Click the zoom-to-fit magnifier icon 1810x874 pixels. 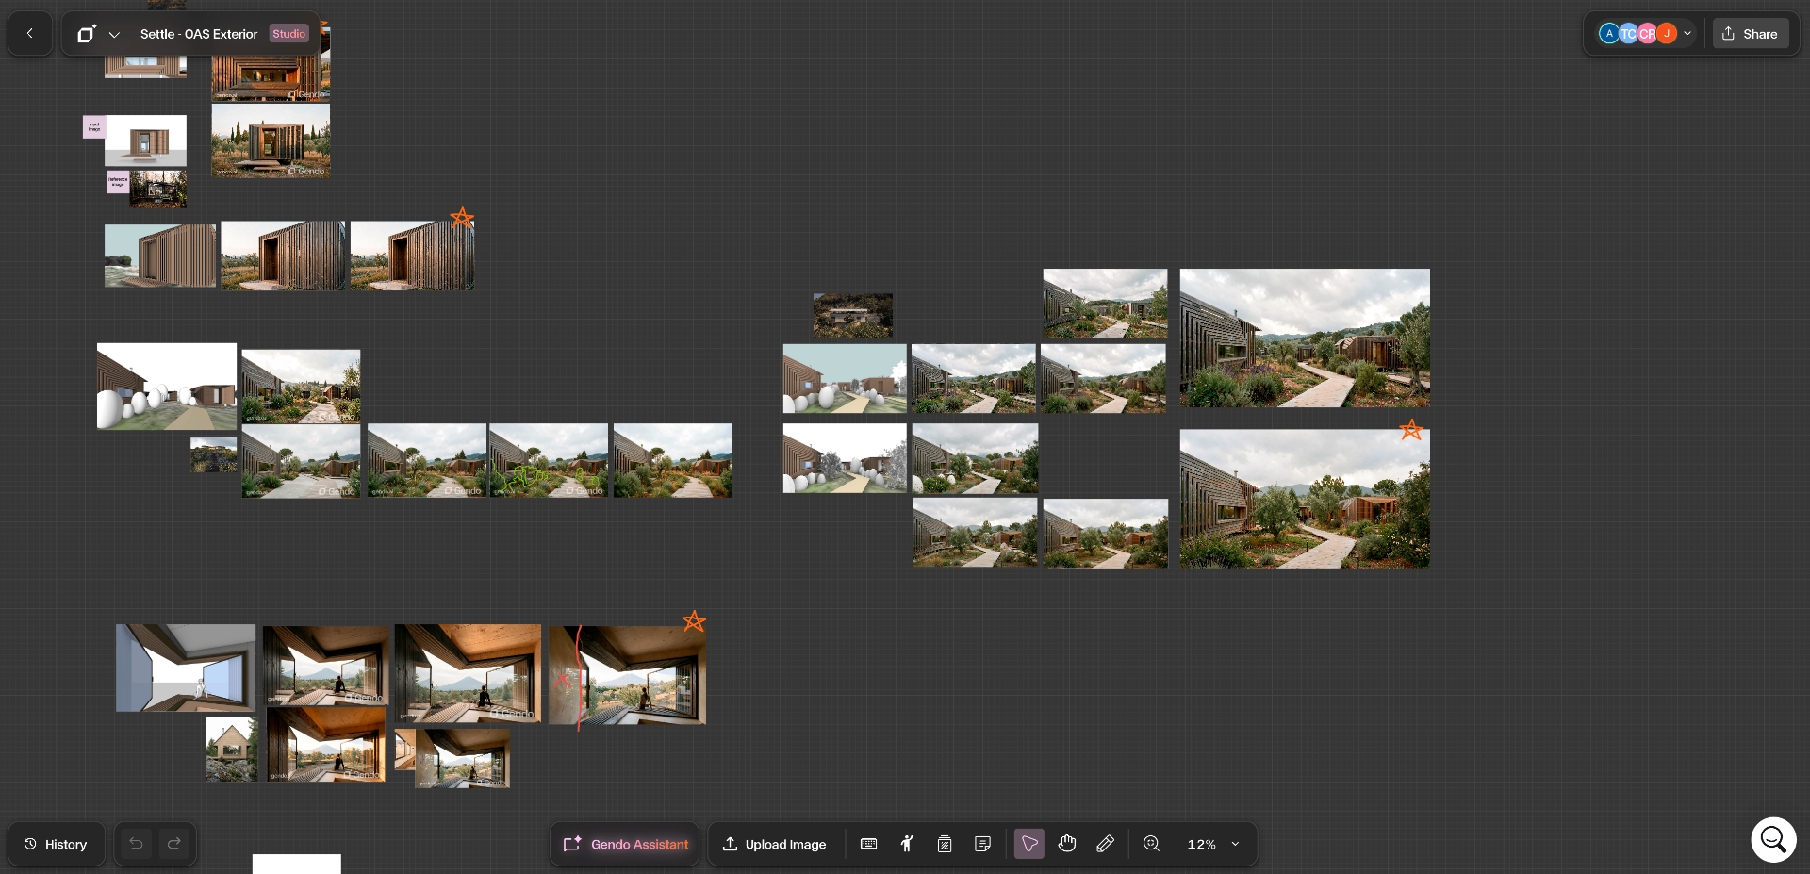tap(1151, 844)
